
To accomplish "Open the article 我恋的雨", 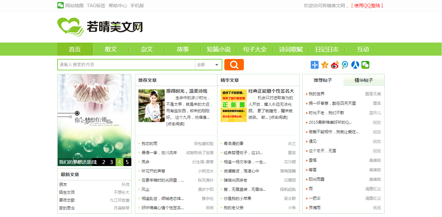I will [149, 144].
